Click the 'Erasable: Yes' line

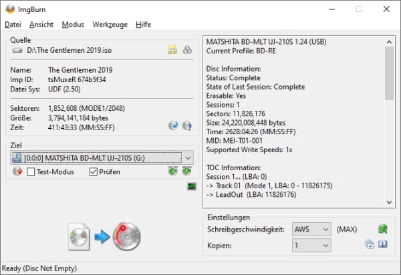click(226, 95)
